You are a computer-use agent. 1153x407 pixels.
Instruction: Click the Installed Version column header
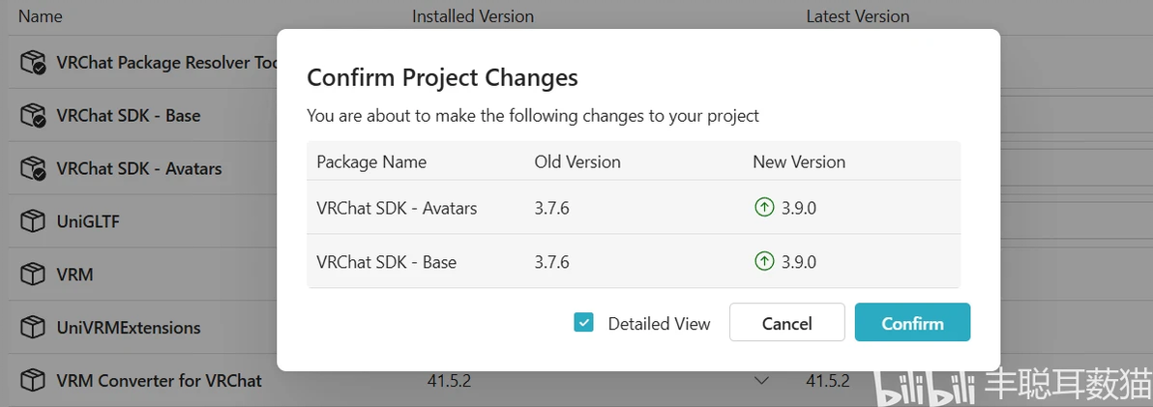(473, 16)
